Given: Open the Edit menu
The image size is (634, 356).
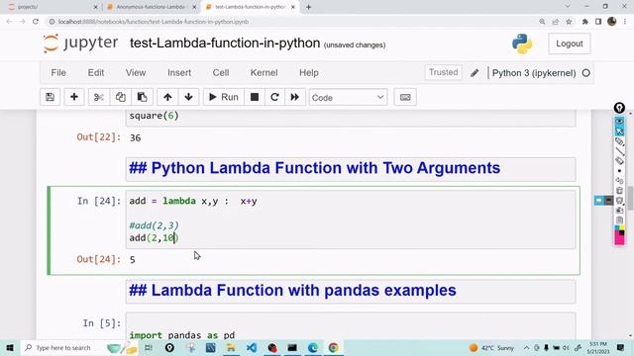Looking at the screenshot, I should [96, 72].
